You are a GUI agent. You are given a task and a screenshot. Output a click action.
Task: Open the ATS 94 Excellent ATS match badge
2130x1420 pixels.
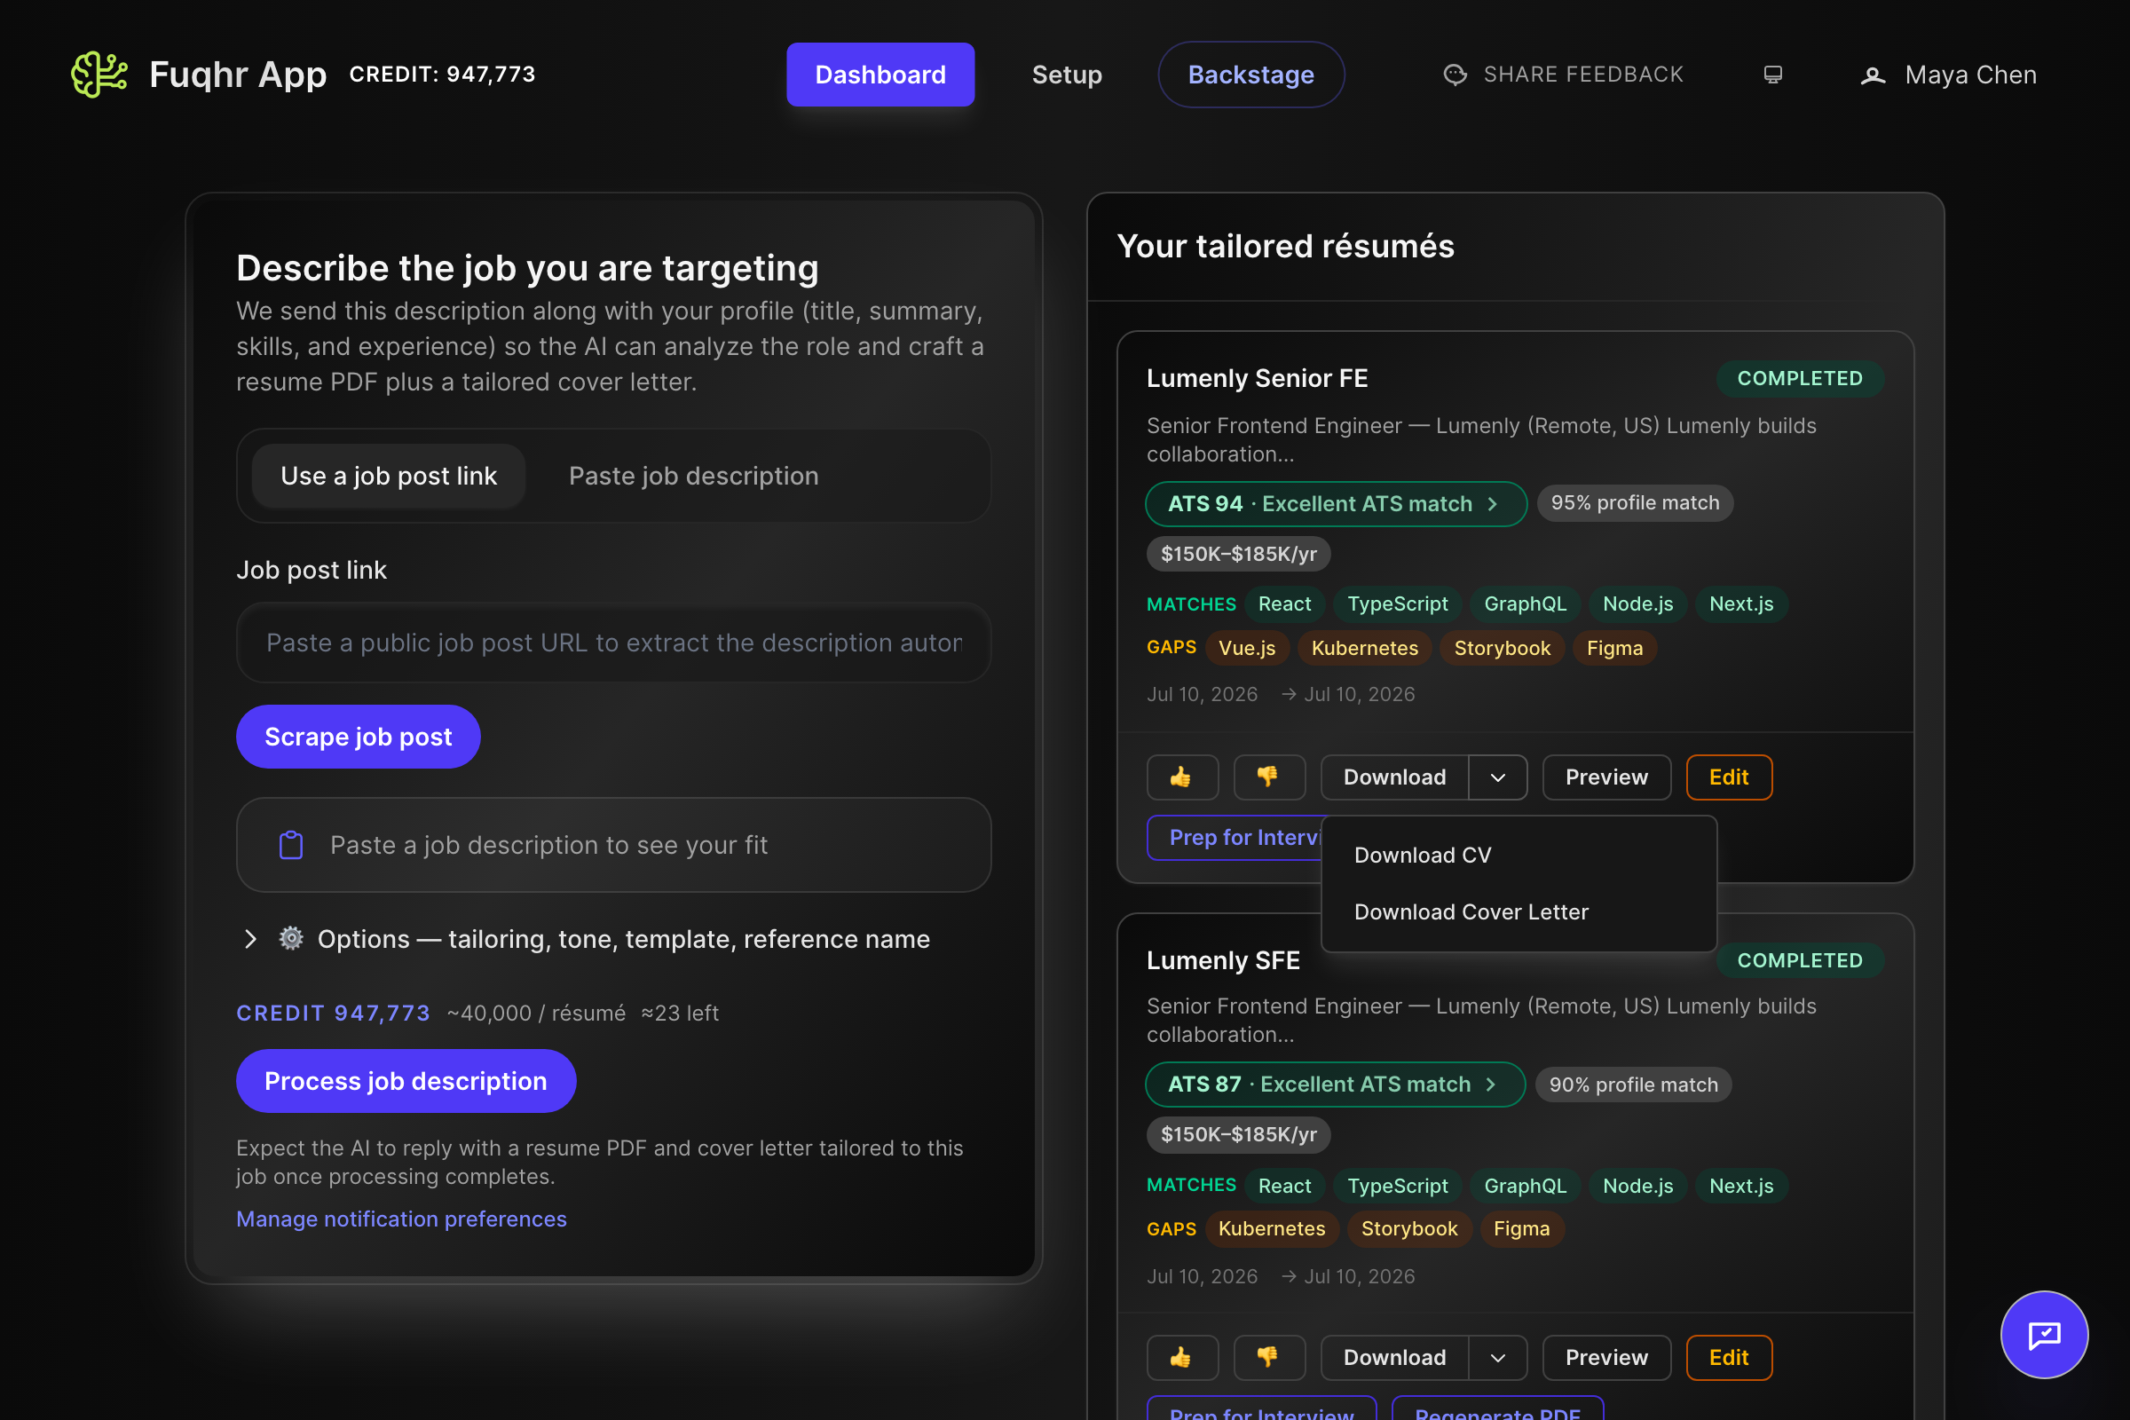coord(1336,503)
